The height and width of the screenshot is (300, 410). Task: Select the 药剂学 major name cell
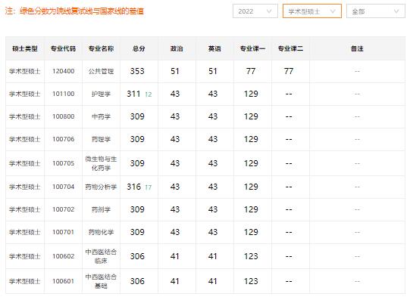[102, 209]
